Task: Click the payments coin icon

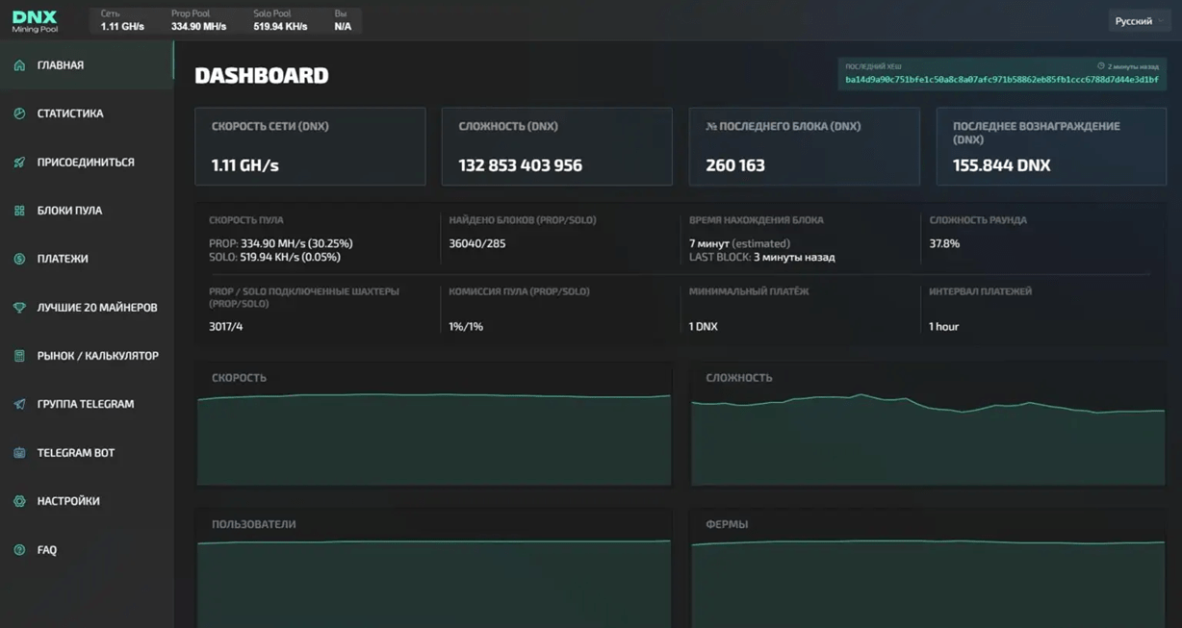Action: point(19,259)
